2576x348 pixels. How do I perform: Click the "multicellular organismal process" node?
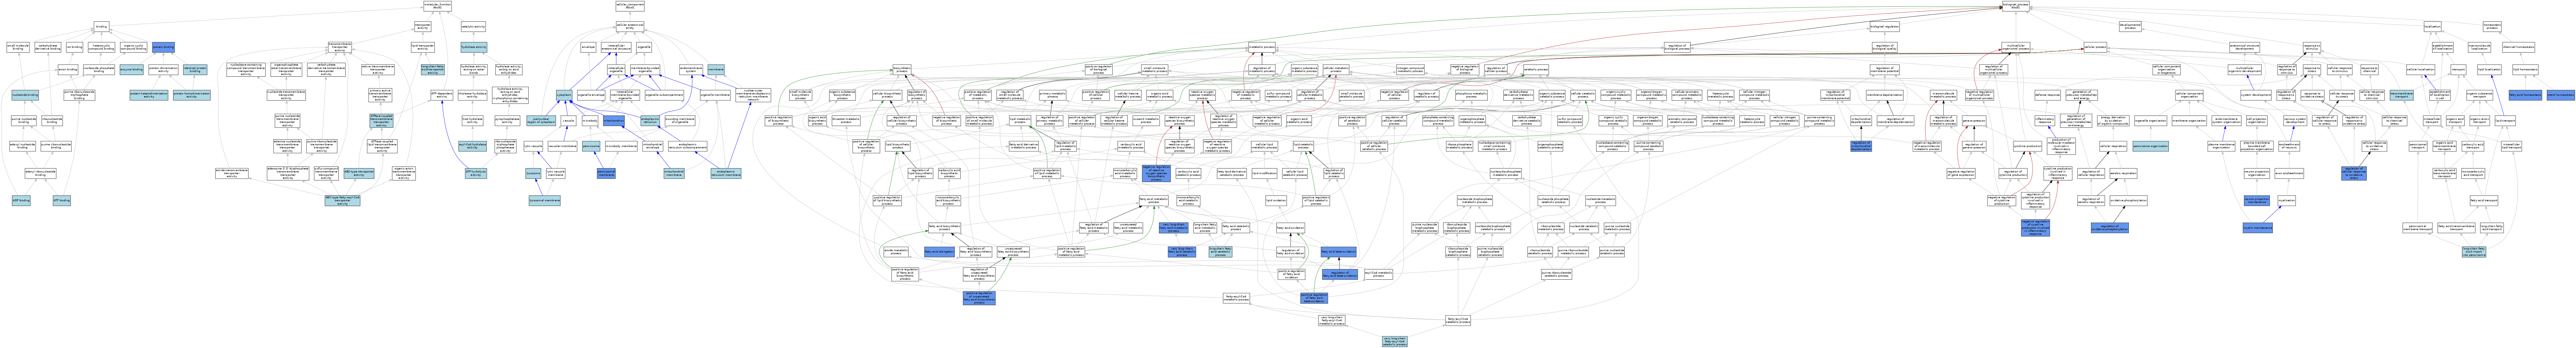tap(2016, 47)
